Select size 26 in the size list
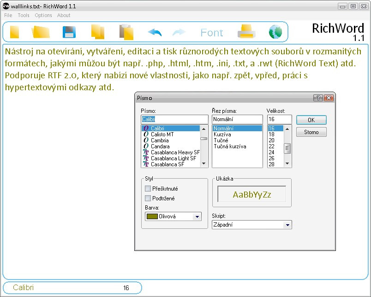This screenshot has width=371, height=297. [275, 158]
